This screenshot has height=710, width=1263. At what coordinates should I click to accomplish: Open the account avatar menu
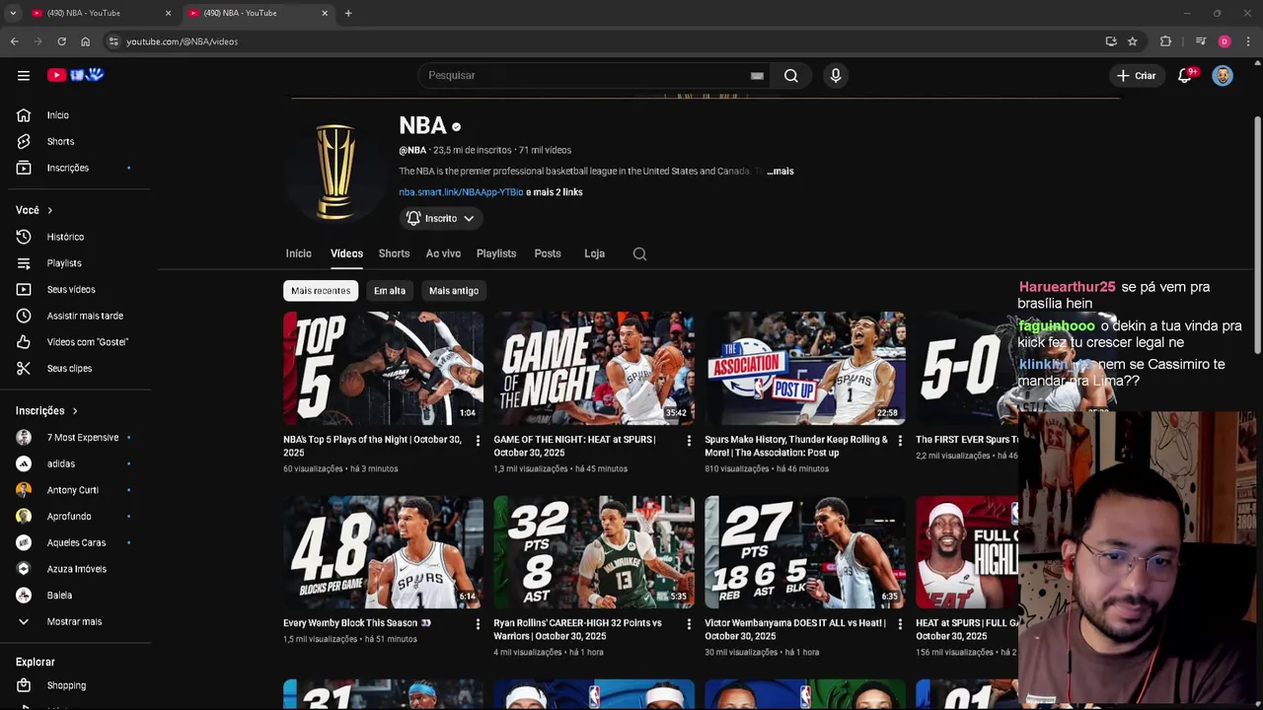(1223, 76)
